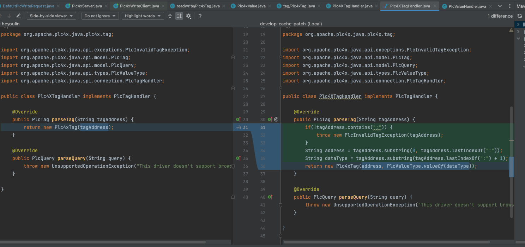The image size is (525, 247).
Task: Show hidden tabs chevron dropdown
Action: [500, 6]
